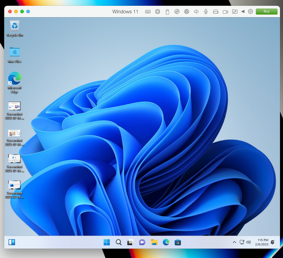Click the green Buy button
The height and width of the screenshot is (258, 283).
click(267, 11)
